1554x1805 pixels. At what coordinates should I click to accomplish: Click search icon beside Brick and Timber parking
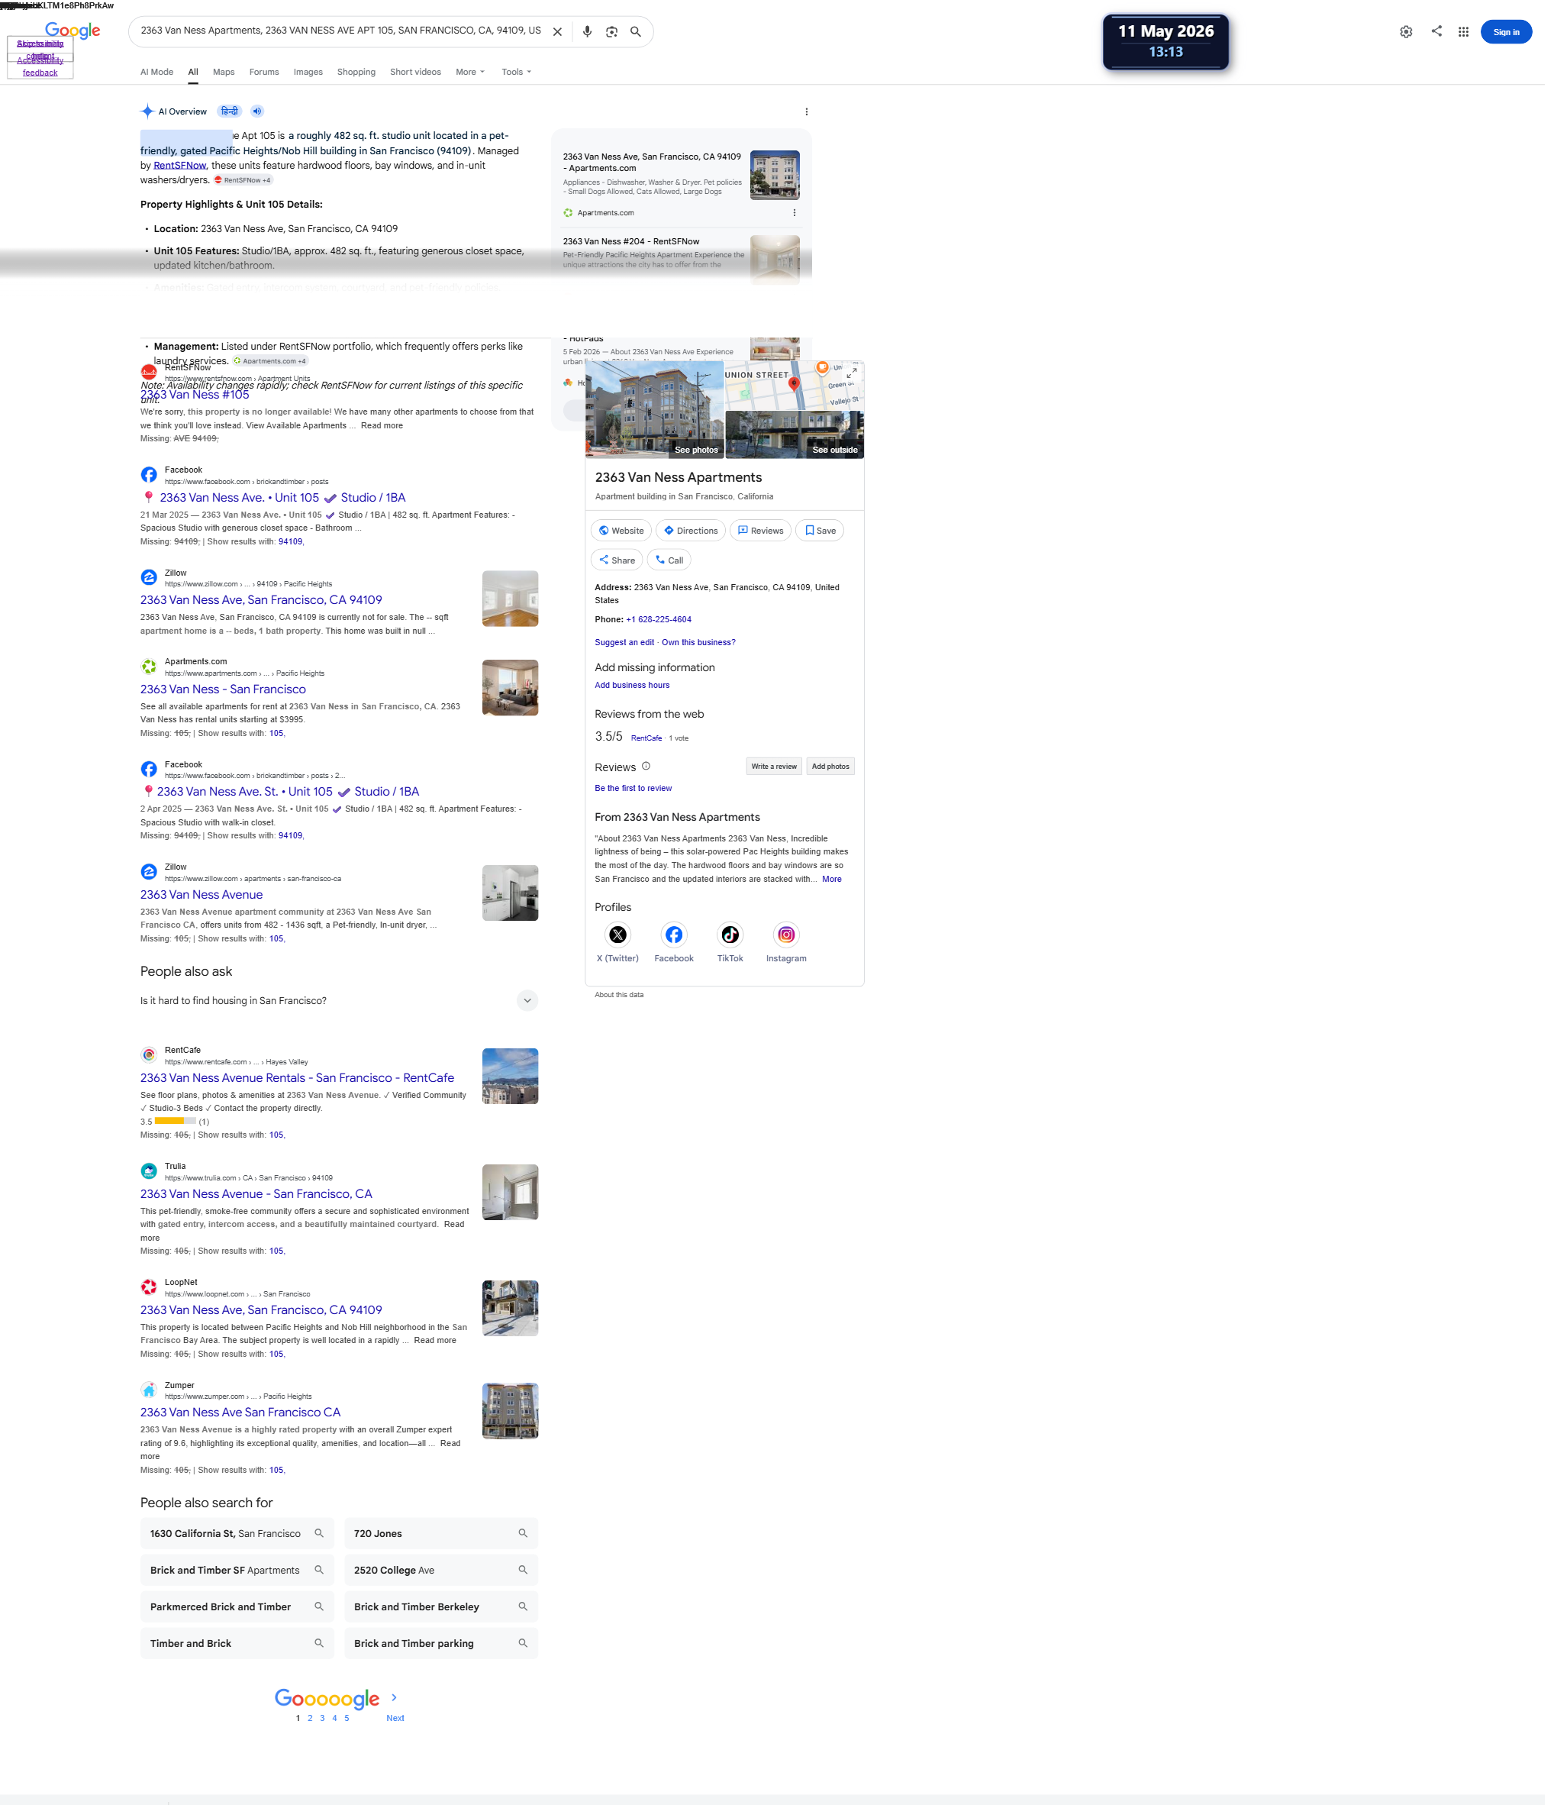[526, 1652]
